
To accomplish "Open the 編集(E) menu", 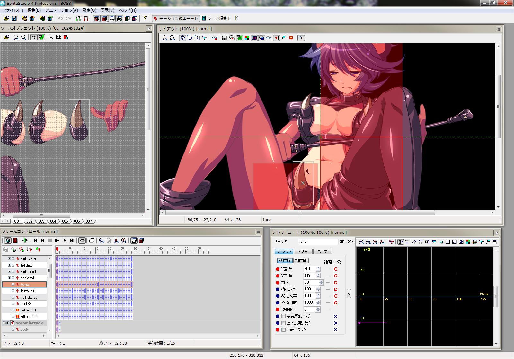I will click(34, 10).
